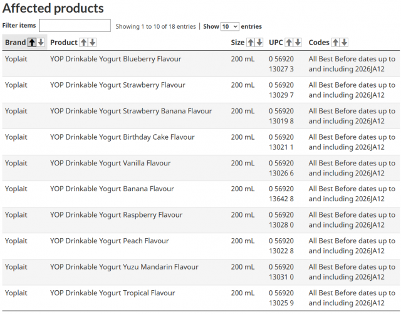Click the Codes cell for Peach Flavour

pos(352,246)
